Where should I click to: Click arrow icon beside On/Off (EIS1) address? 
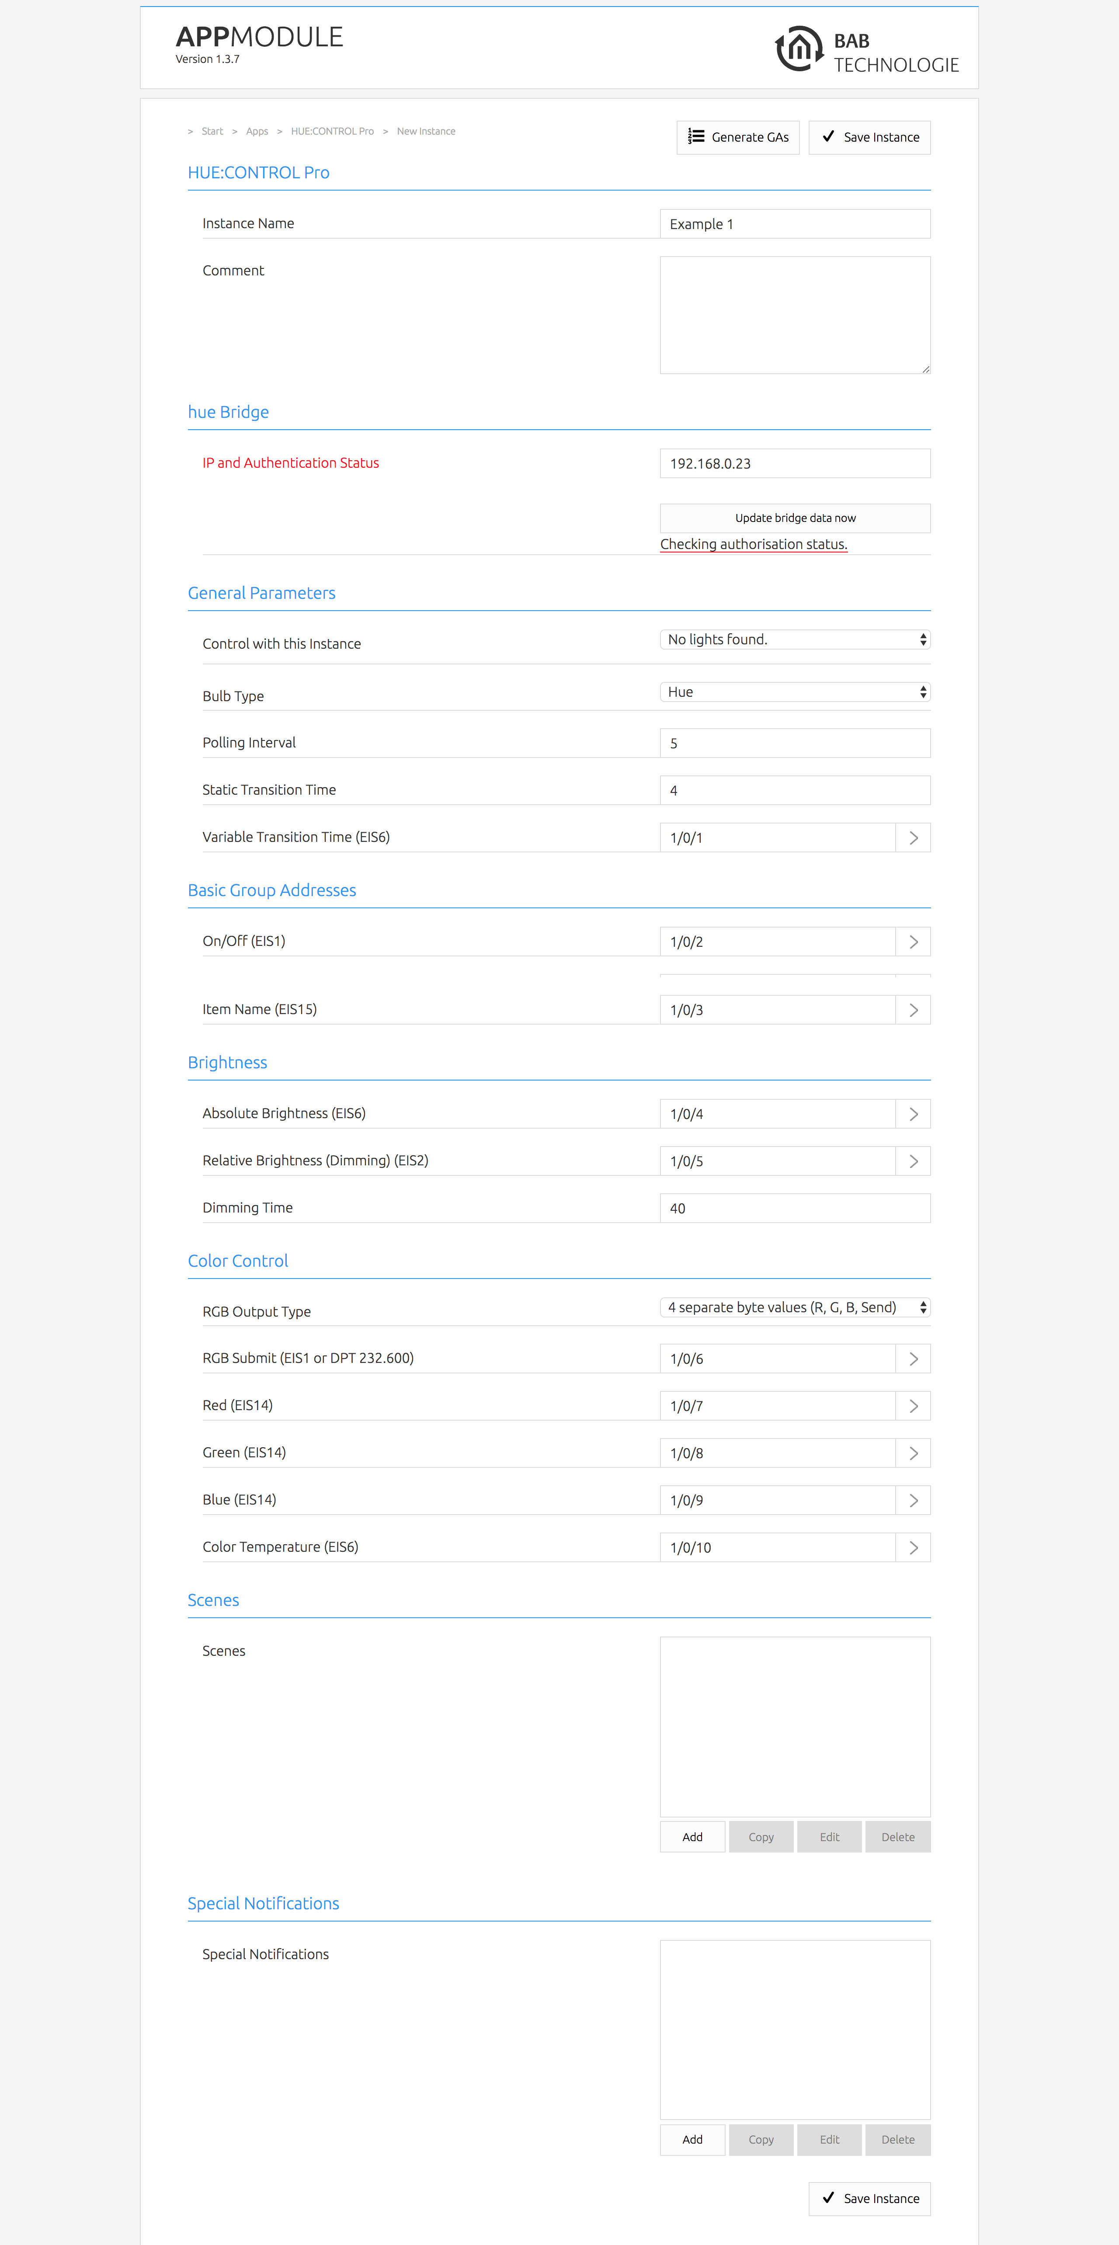(x=912, y=941)
